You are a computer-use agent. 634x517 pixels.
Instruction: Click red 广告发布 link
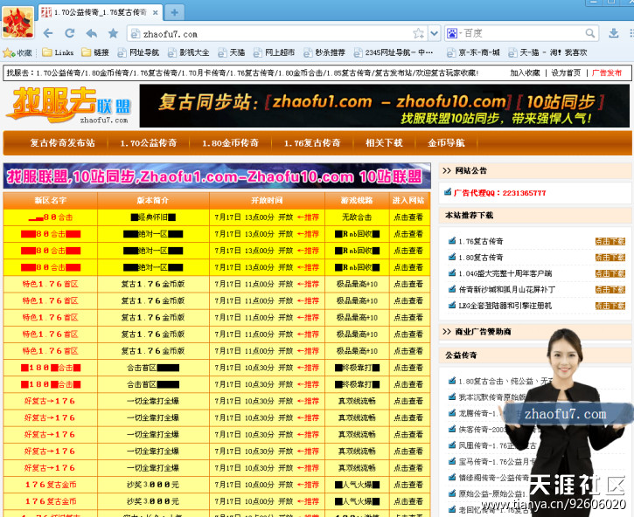[607, 72]
